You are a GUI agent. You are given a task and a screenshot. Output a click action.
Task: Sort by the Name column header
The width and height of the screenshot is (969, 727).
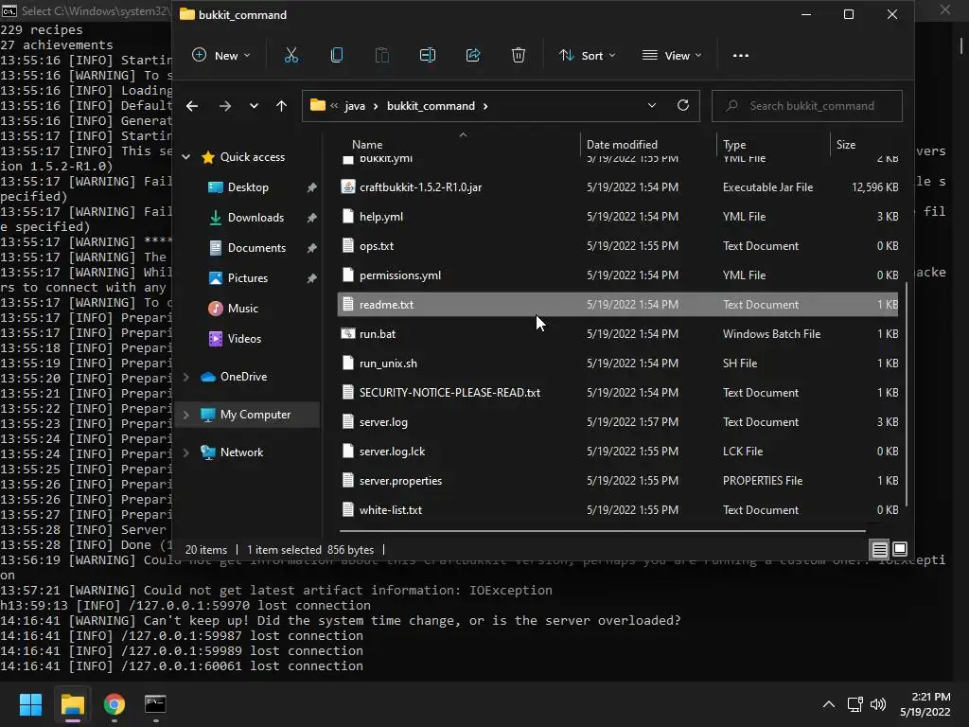click(x=367, y=145)
